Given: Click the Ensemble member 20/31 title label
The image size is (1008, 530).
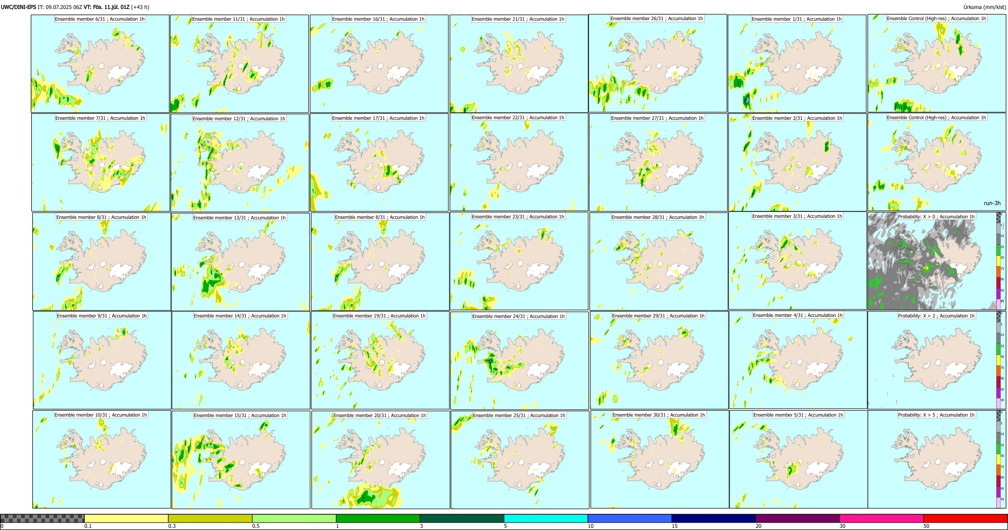Looking at the screenshot, I should (380, 416).
